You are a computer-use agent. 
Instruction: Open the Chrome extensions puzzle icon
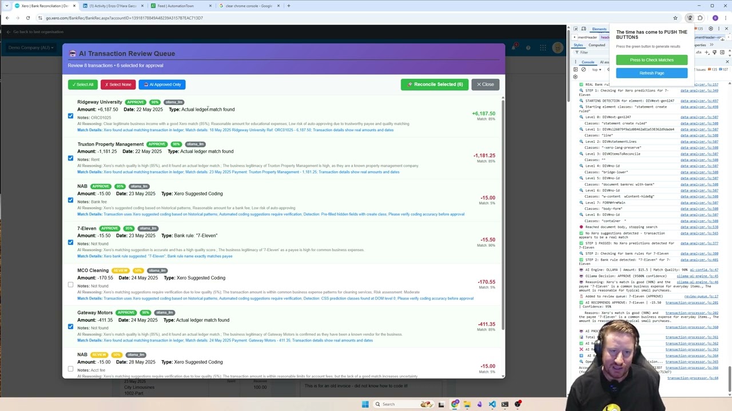[x=701, y=18]
